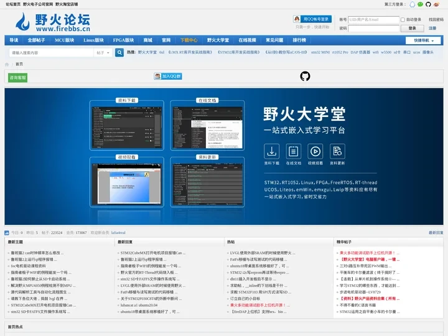Screen dimensions: 448x336
Task: Focus the 帐号 username input field
Action: click(x=373, y=20)
